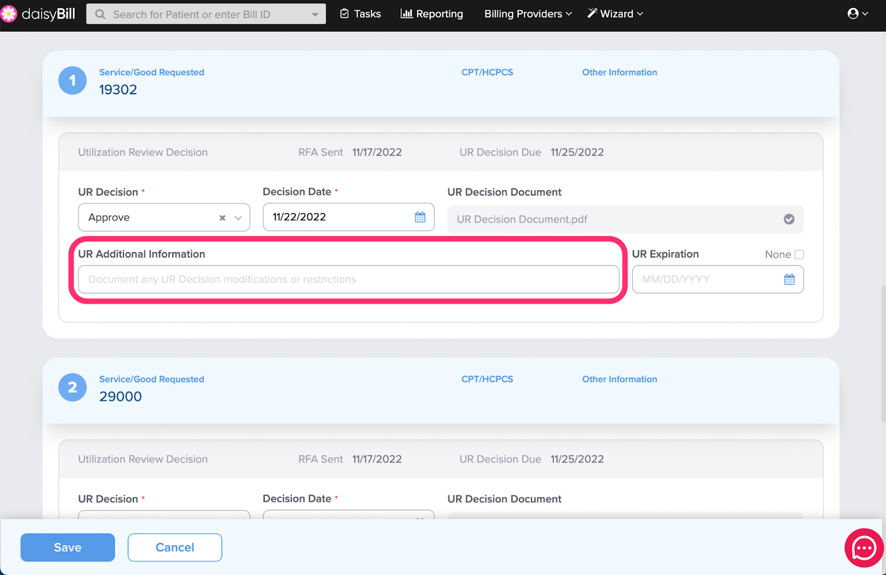This screenshot has width=886, height=575.
Task: Clear the Approve selection with the x
Action: 222,218
